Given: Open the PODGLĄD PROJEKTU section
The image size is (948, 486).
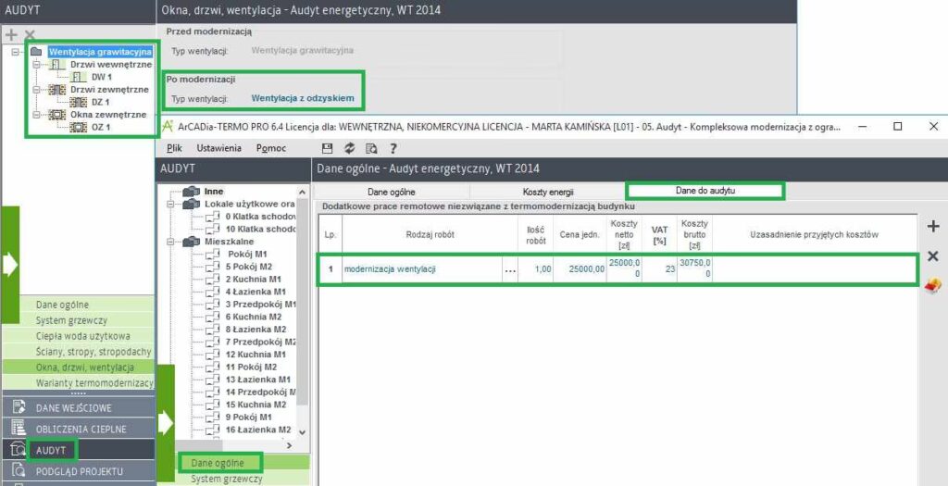Looking at the screenshot, I should (x=79, y=471).
